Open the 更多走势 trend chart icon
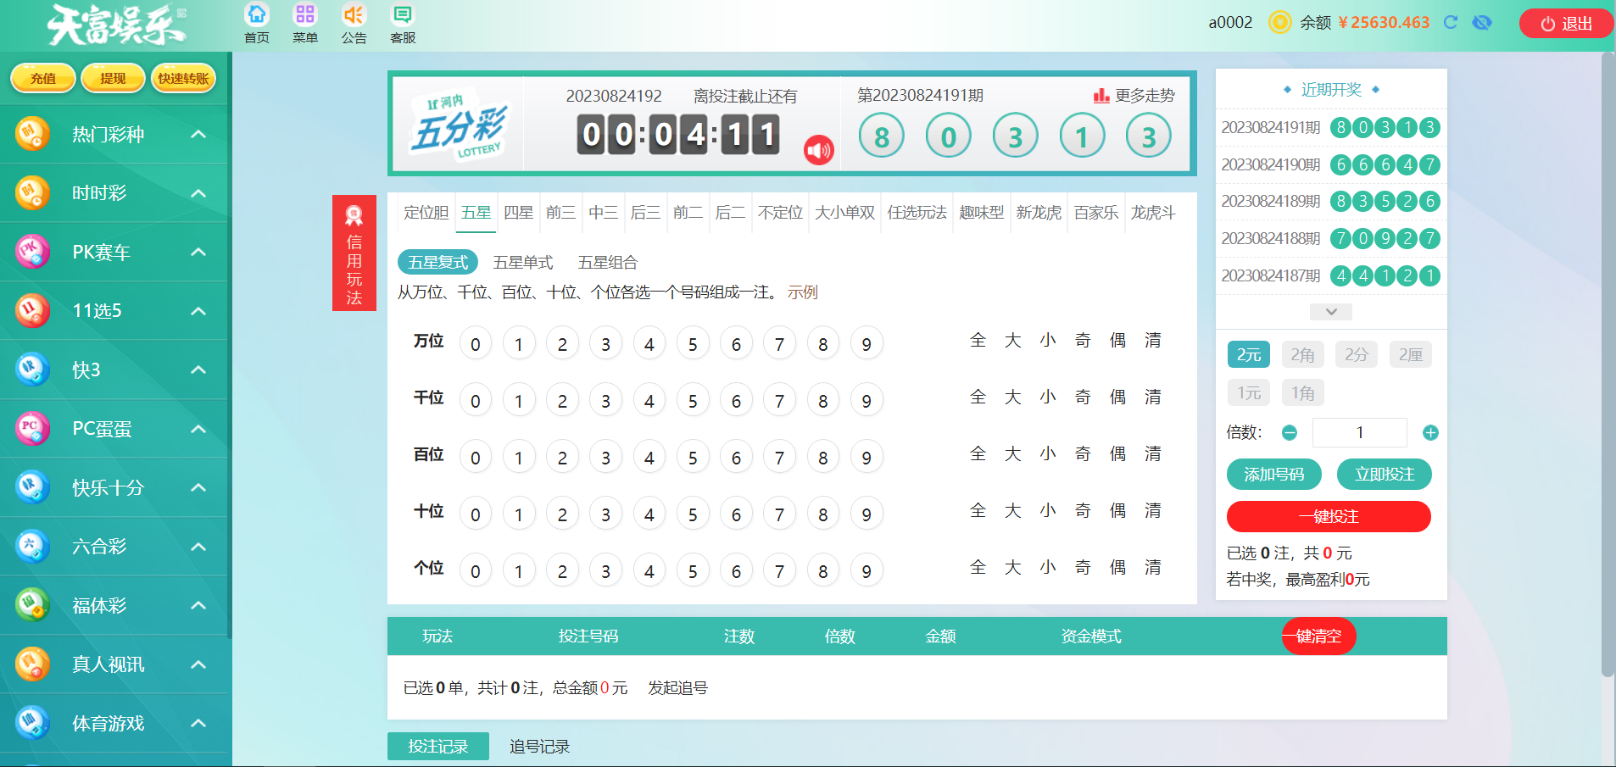The image size is (1616, 767). (x=1101, y=96)
